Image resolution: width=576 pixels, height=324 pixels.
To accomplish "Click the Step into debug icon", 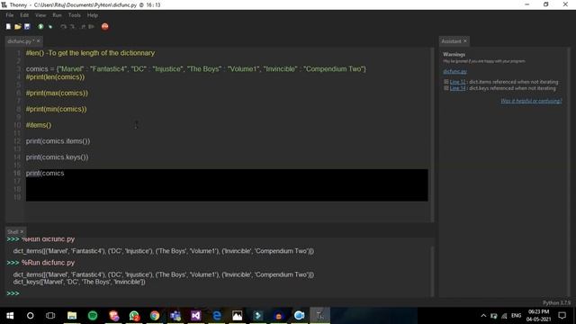I will click(x=72, y=26).
